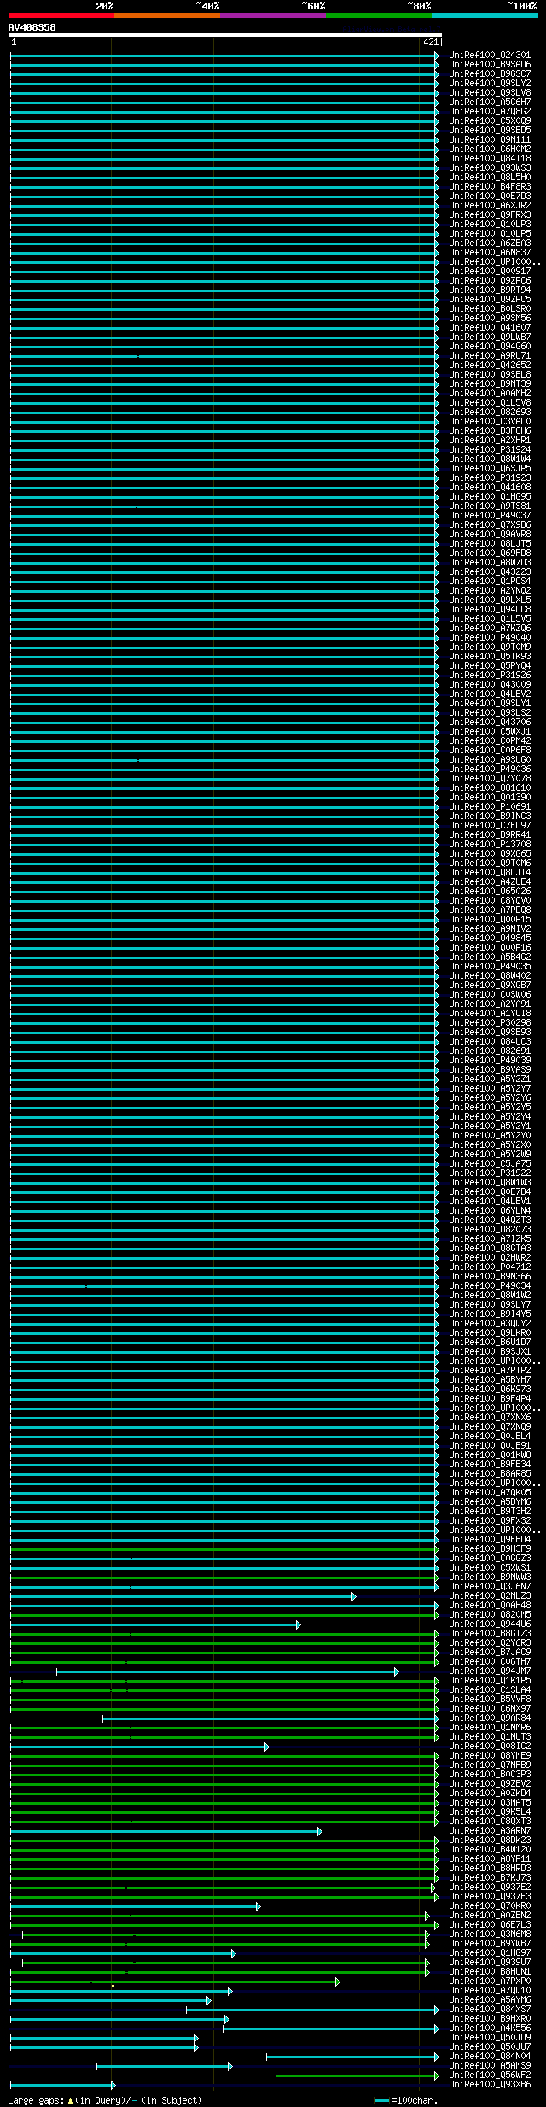Select the label UniRef100_Q84T18
Image resolution: width=546 pixels, height=2107 pixels.
(x=490, y=158)
